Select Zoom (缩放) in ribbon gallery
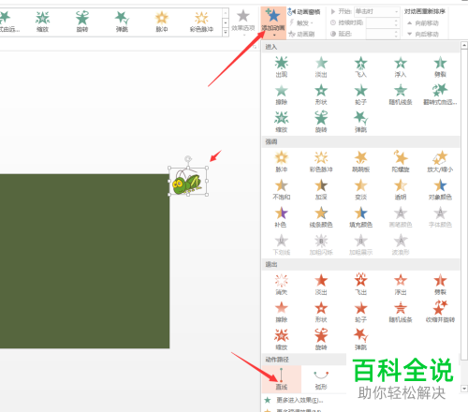Screen dimensions: 468x412 pos(42,22)
